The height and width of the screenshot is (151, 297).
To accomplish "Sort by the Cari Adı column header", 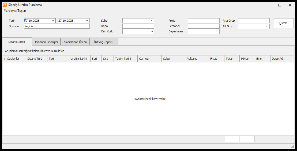I will pos(150,59).
